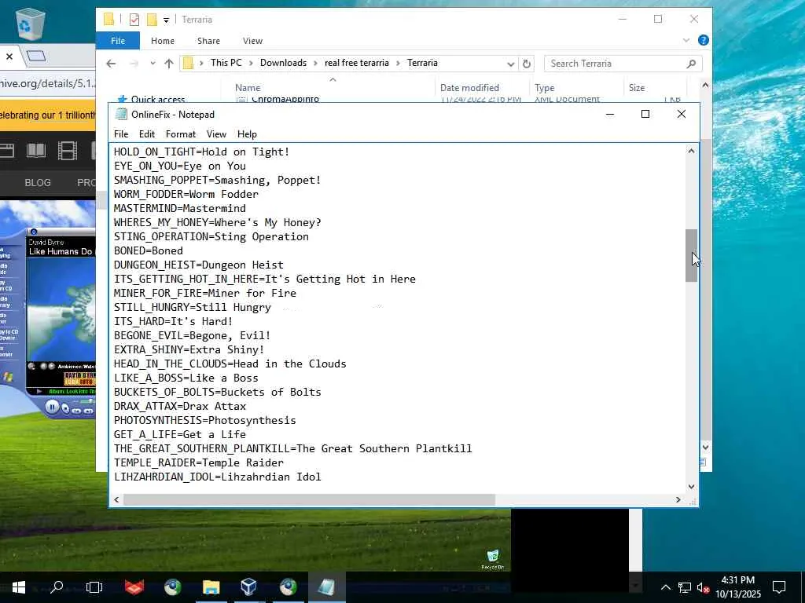Switch to the Share ribbon tab in Explorer
This screenshot has height=603, width=805.
pos(208,41)
